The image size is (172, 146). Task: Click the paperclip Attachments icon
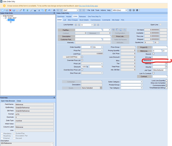(x=21, y=10)
